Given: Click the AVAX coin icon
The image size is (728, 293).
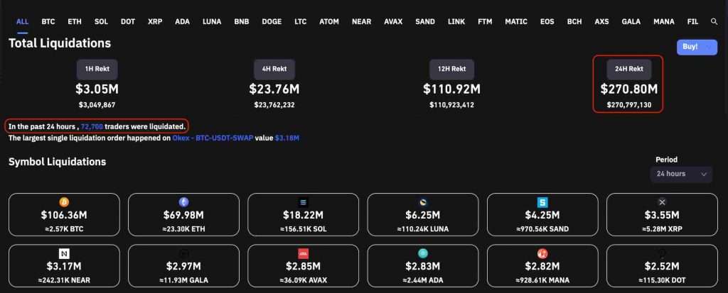Looking at the screenshot, I should pyautogui.click(x=303, y=253).
